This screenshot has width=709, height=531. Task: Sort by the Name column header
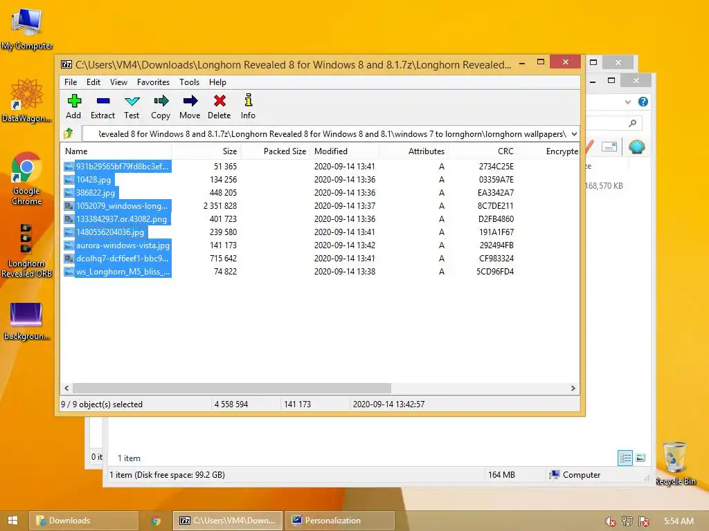(116, 151)
